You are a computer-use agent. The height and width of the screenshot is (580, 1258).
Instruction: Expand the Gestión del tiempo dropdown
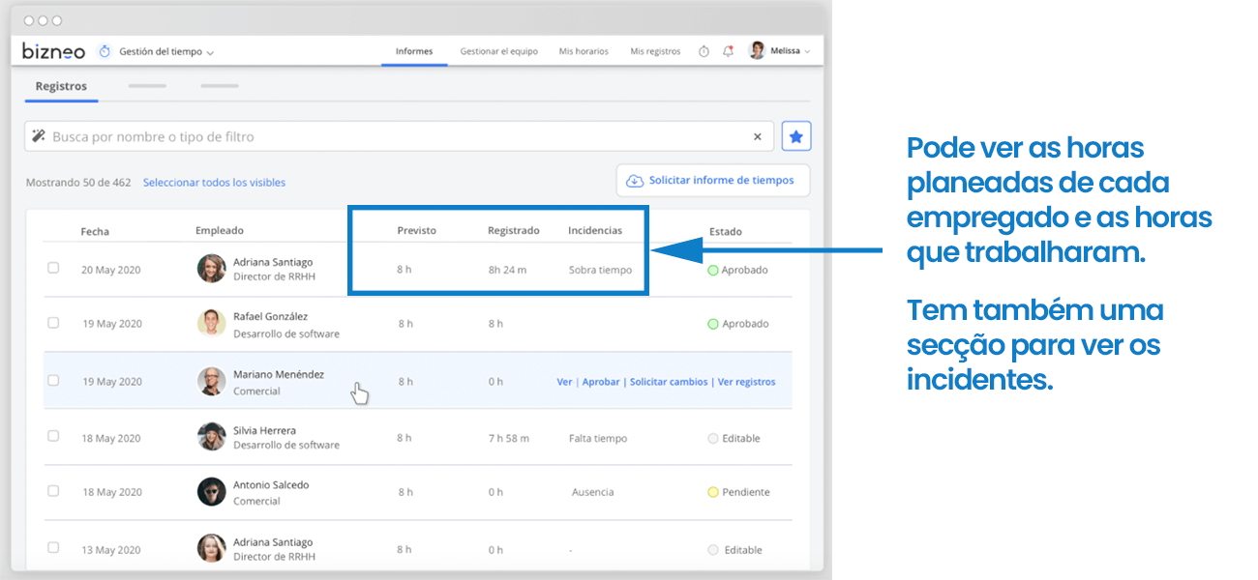click(x=165, y=52)
